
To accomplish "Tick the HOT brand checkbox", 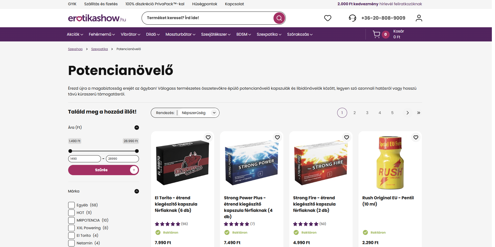I will (71, 213).
